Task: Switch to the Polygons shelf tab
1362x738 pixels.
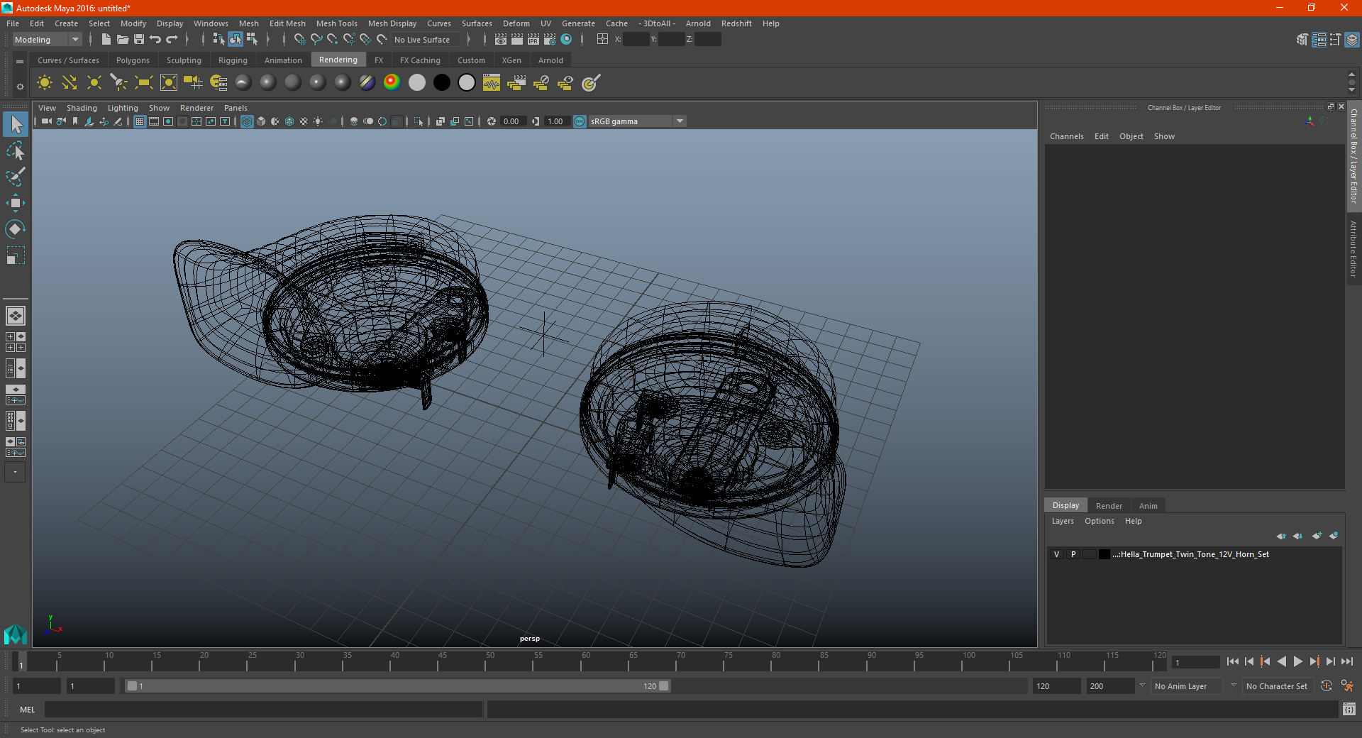Action: (133, 60)
